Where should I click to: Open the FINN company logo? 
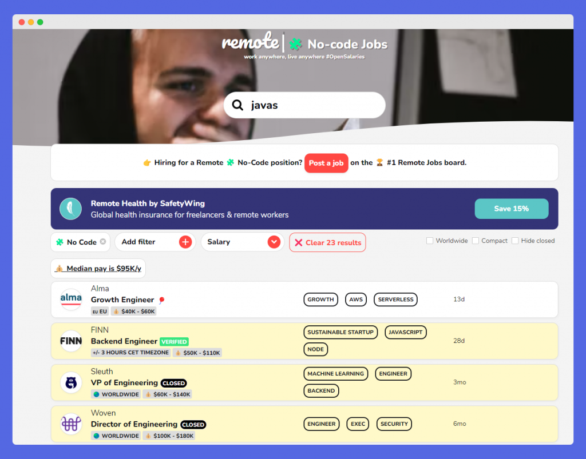tap(71, 341)
